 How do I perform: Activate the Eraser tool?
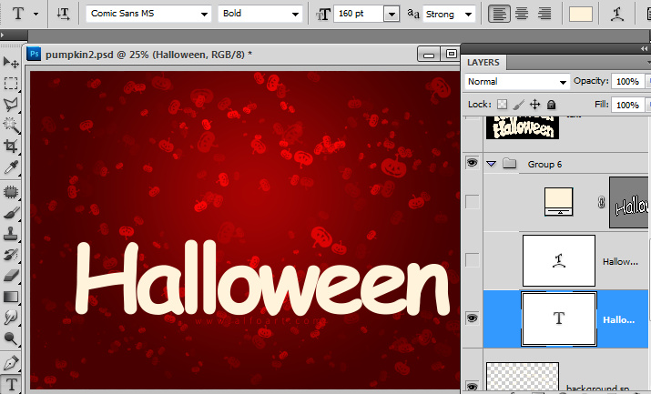tap(11, 274)
